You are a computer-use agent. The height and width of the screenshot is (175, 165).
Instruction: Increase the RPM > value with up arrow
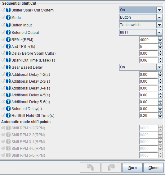[x=160, y=38]
